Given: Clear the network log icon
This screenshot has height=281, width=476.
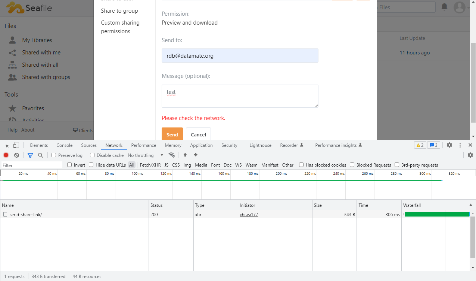Looking at the screenshot, I should point(16,155).
